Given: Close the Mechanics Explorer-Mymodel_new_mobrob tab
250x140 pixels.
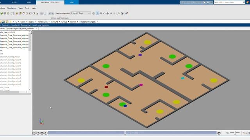Looking at the screenshot, I should pos(36,28).
